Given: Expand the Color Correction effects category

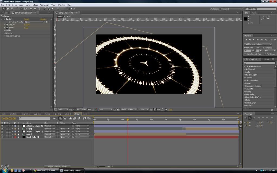Looking at the screenshot, I should pyautogui.click(x=252, y=80).
